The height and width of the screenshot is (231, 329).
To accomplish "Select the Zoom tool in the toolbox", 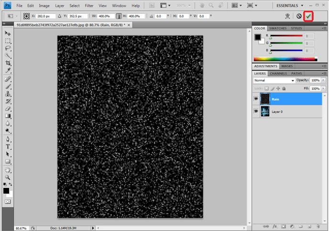I will [8, 177].
